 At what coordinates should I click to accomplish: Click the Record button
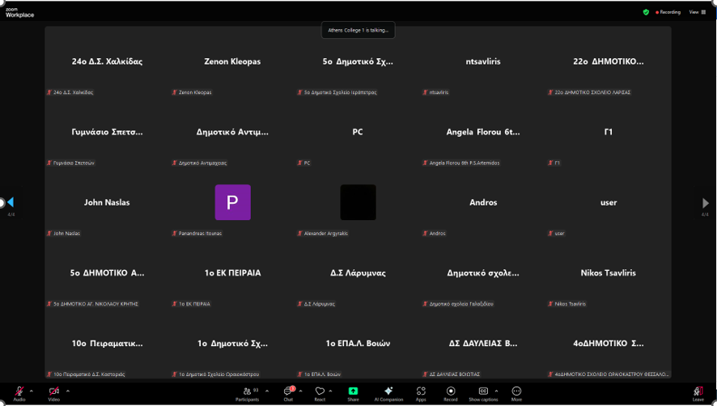coord(450,392)
